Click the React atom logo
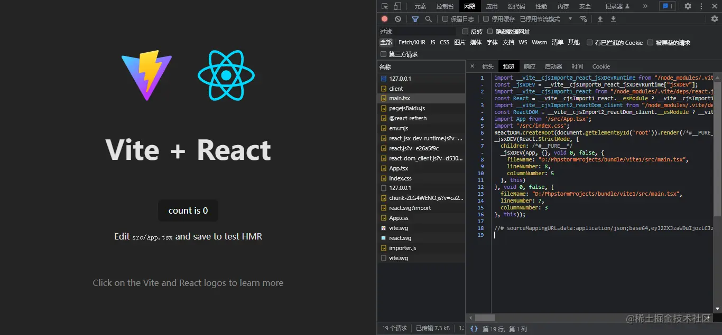722x335 pixels. 226,75
